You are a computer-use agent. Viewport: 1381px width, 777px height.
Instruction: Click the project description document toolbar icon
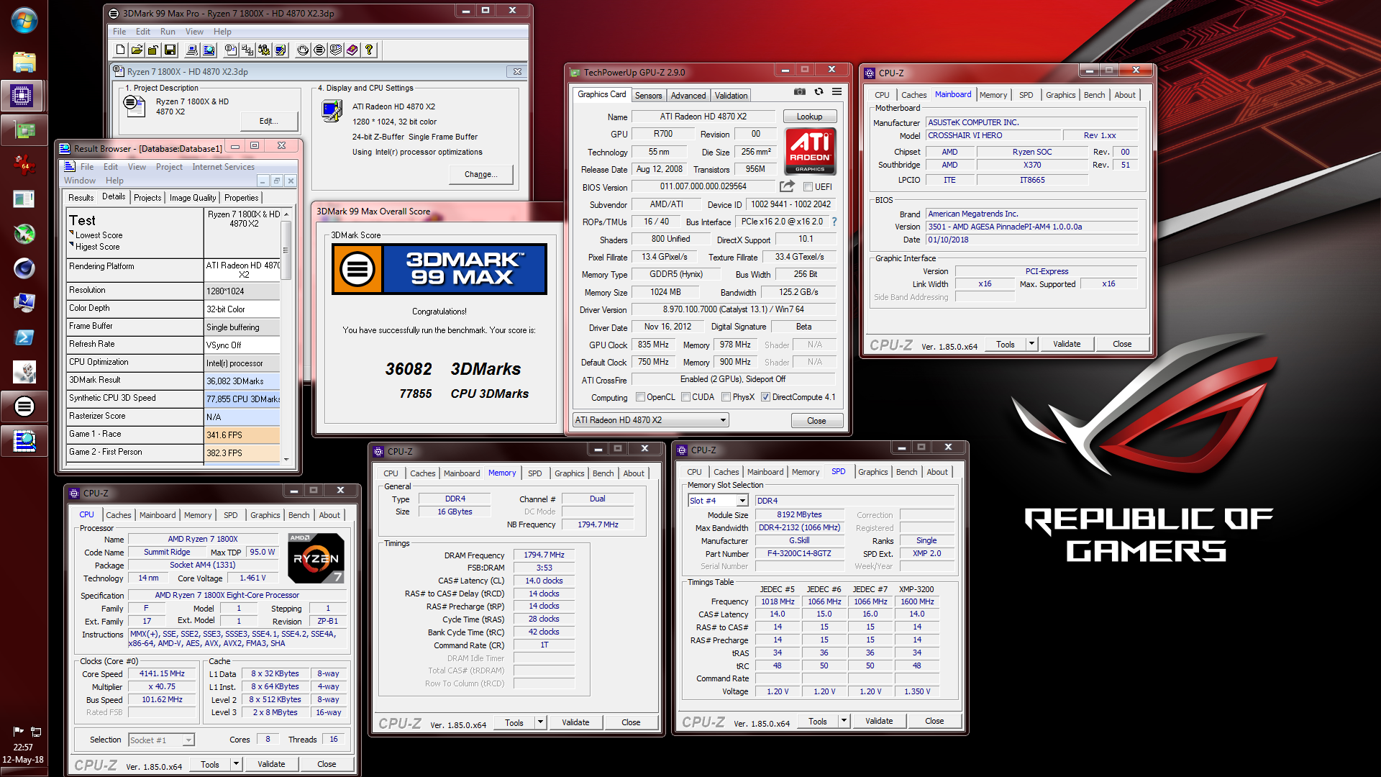(x=231, y=50)
